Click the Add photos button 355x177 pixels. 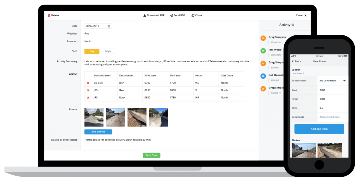[x=98, y=132]
